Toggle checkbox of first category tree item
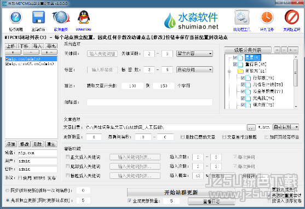Screen dimensions: 305x209 tap(235, 57)
